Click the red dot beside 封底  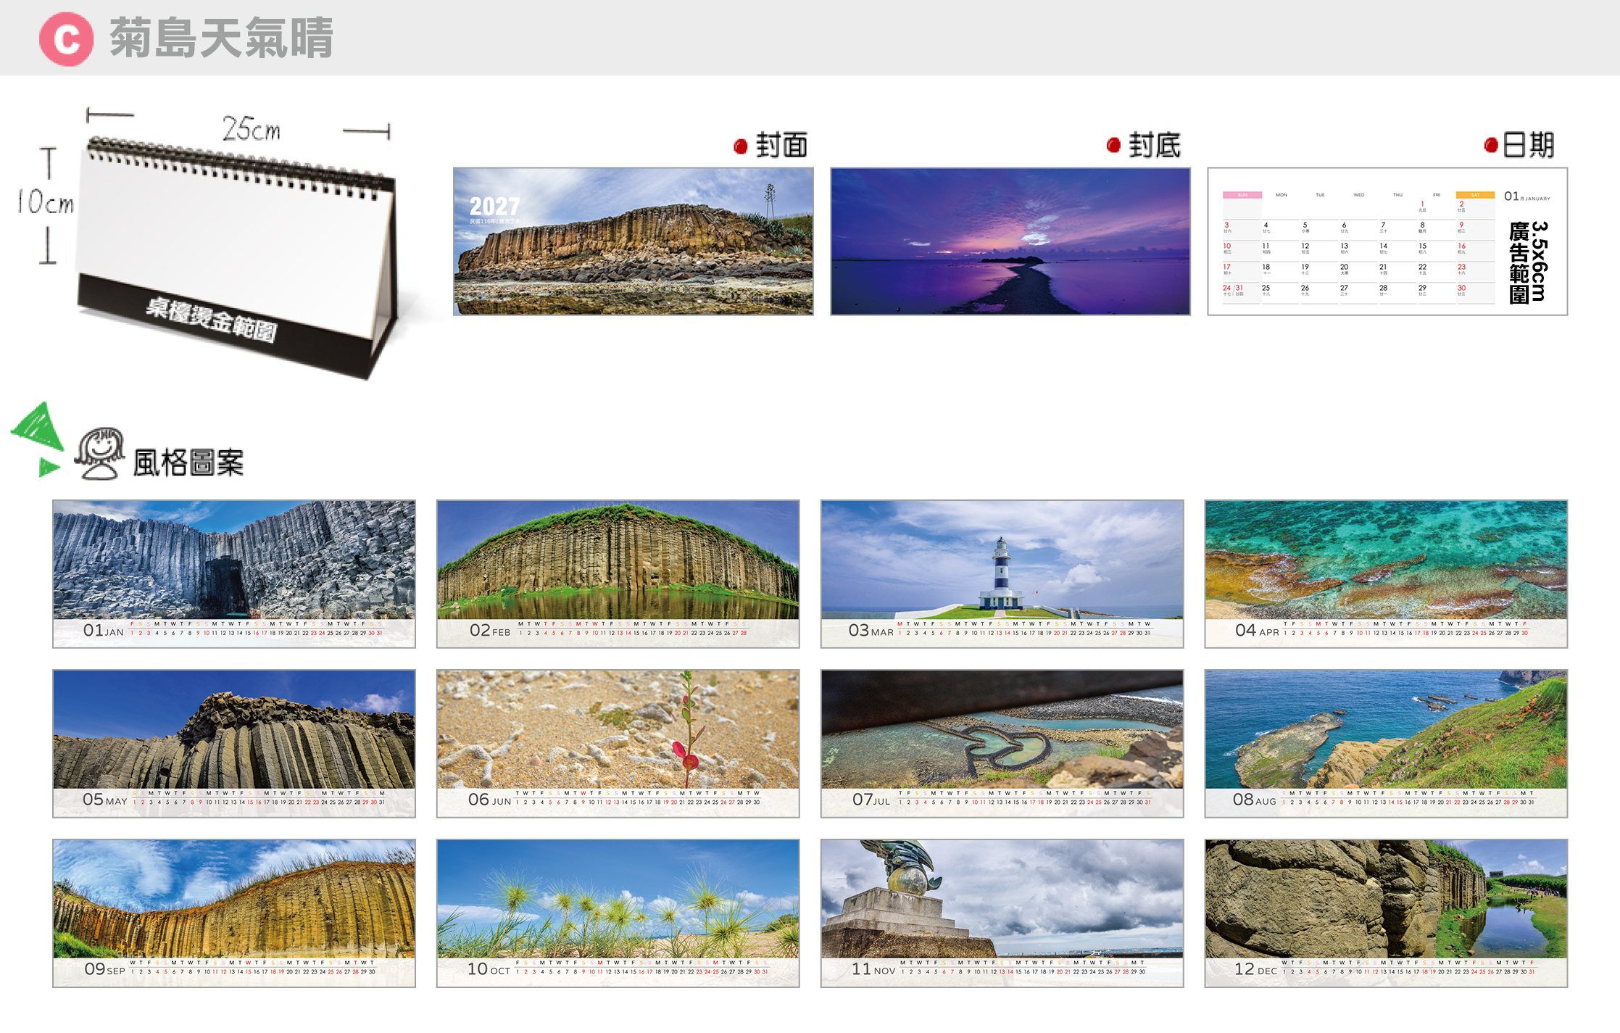pos(1113,146)
